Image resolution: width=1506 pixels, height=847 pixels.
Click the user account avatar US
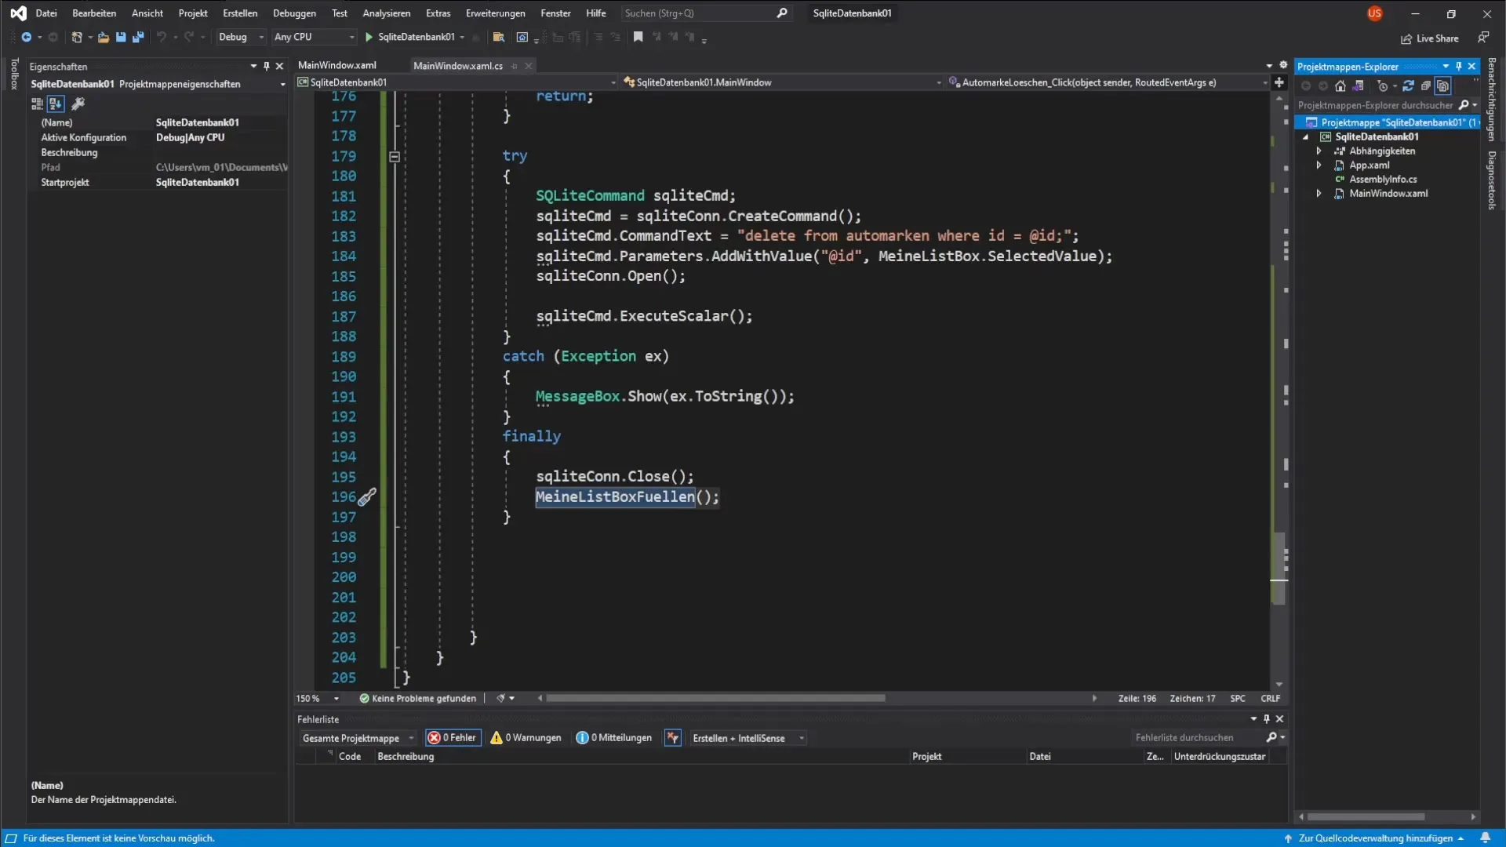(x=1375, y=13)
